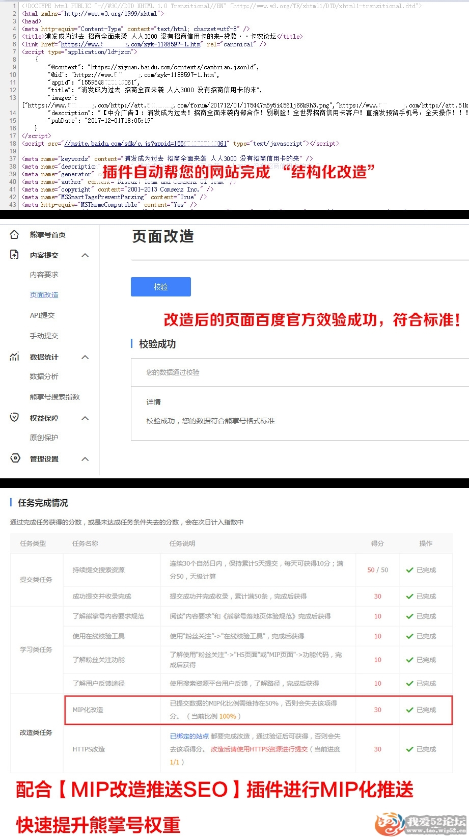Click the 了解熊掌号内容要求规范 task name

[108, 616]
